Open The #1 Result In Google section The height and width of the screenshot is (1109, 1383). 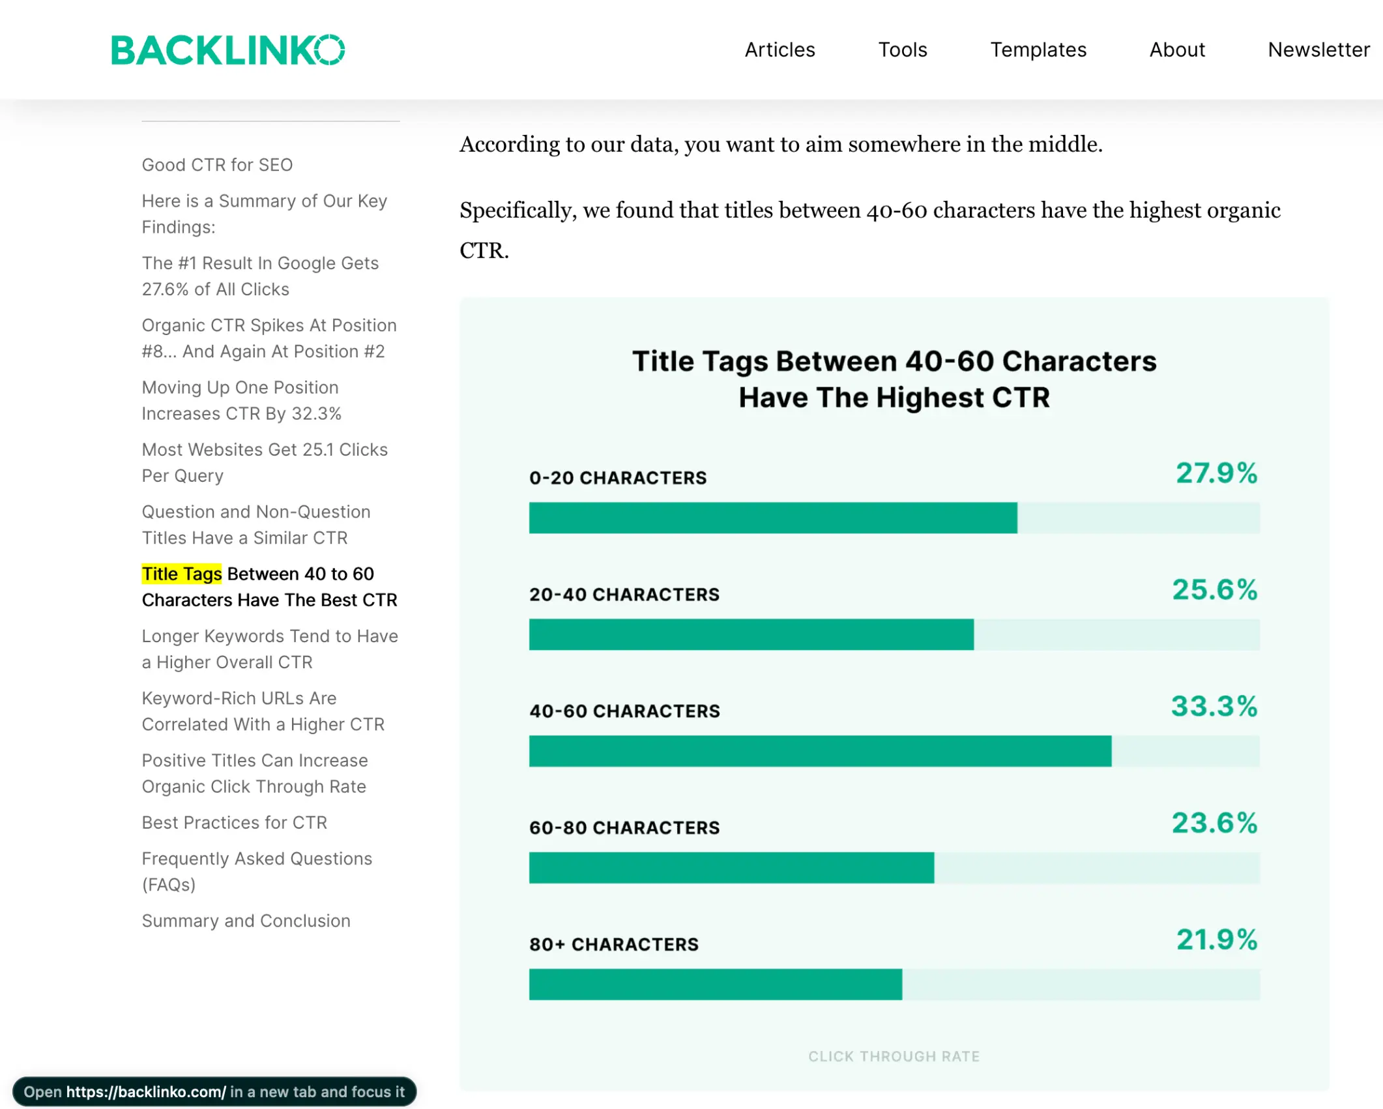[x=260, y=276]
